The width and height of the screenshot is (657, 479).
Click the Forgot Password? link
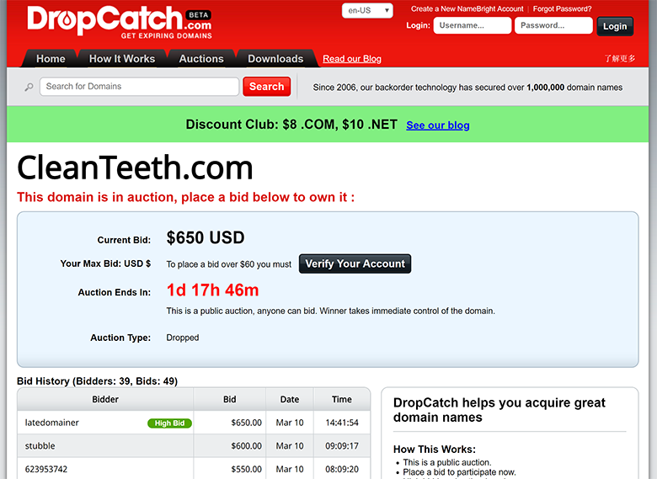click(x=562, y=8)
